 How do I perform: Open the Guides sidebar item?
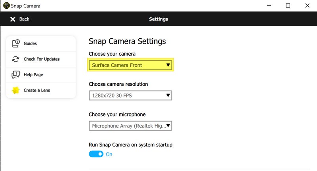[x=30, y=43]
